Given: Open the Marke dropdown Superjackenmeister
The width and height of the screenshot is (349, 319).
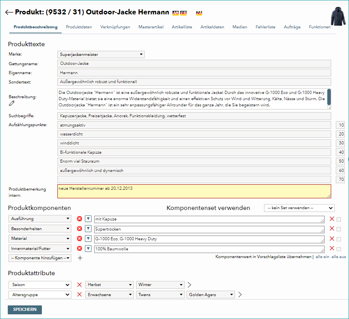Looking at the screenshot, I should pyautogui.click(x=101, y=55).
